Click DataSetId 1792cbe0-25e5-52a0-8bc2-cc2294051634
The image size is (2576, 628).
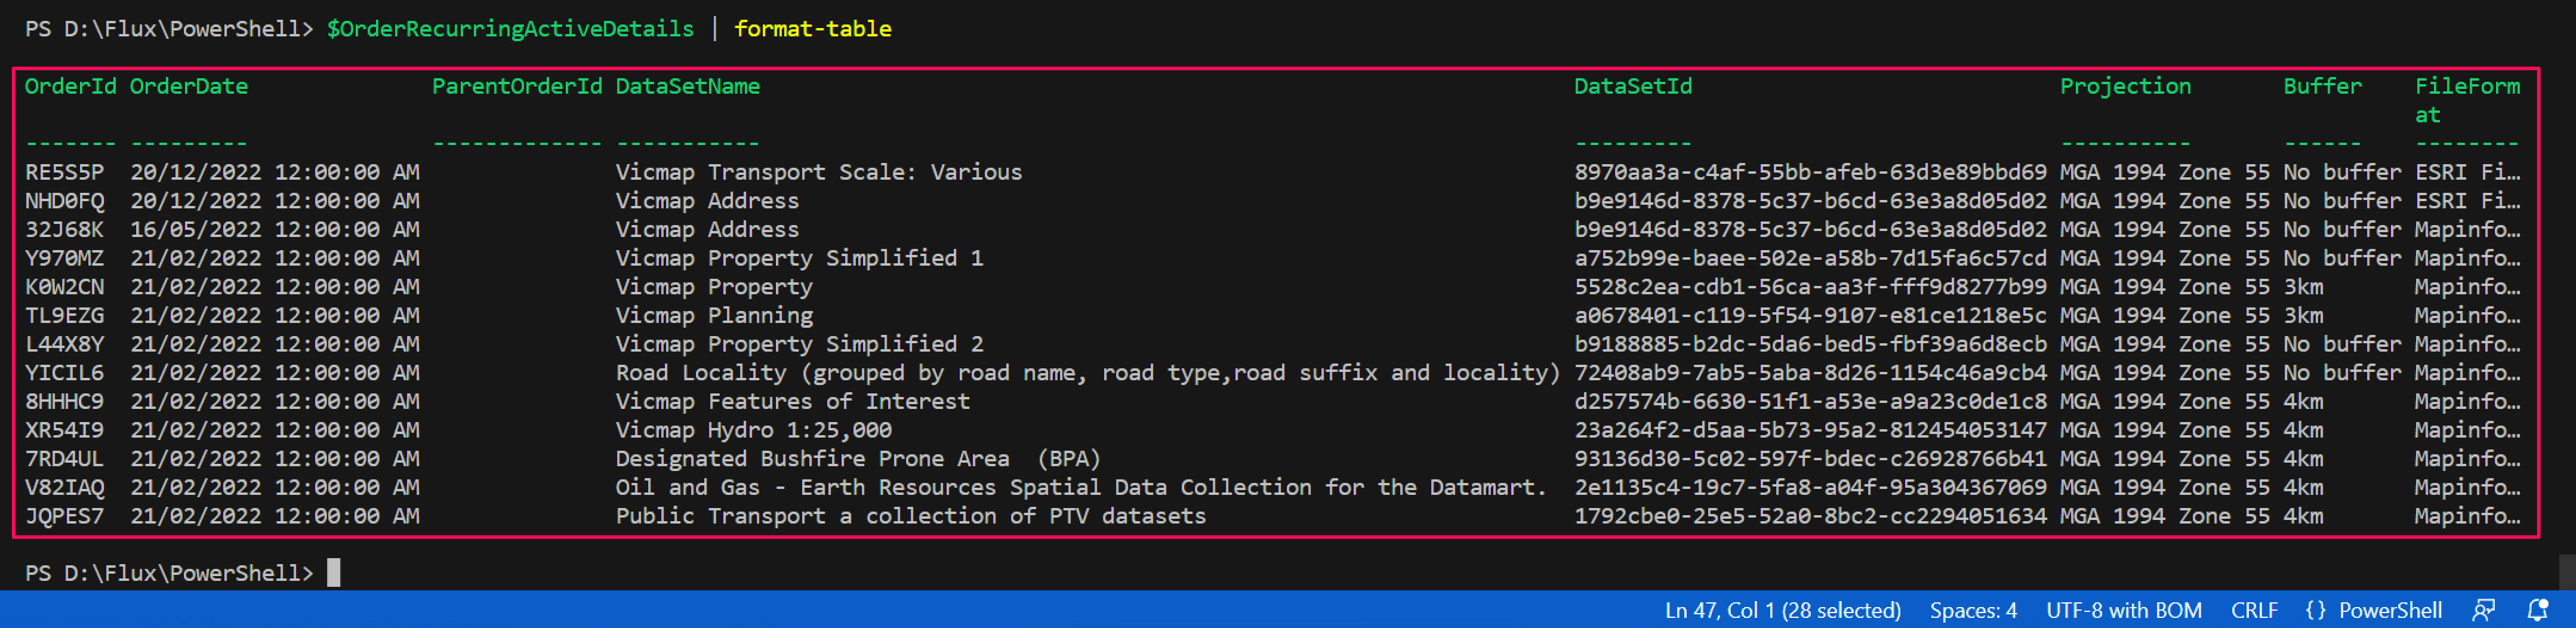1810,516
